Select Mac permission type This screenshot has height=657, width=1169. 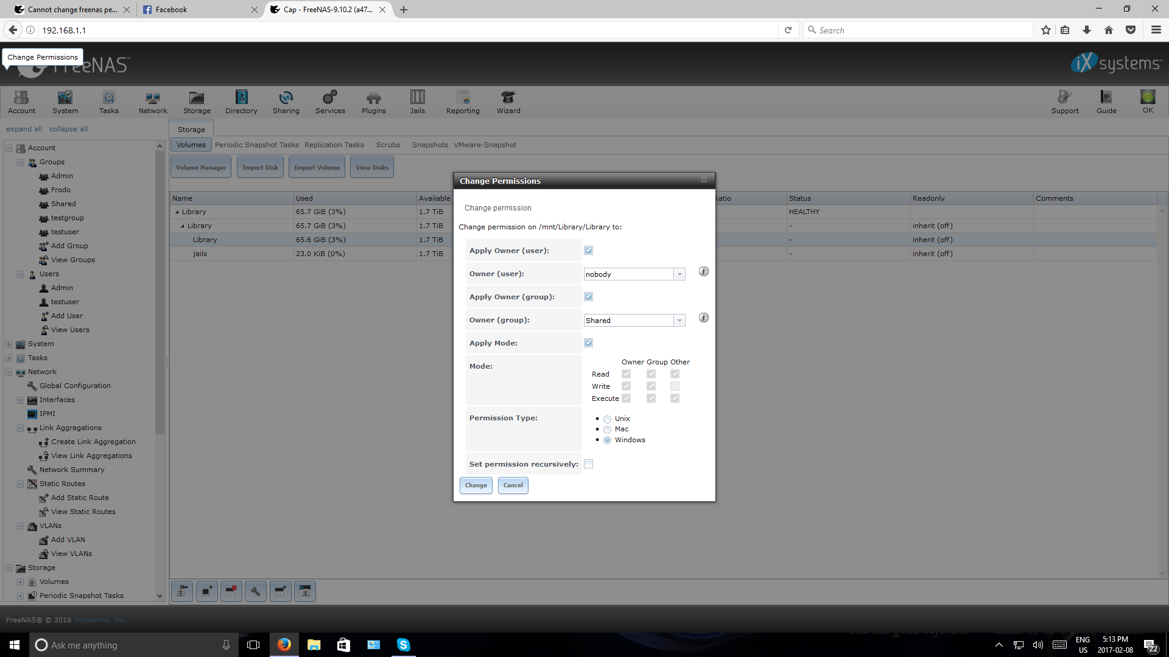pyautogui.click(x=607, y=429)
